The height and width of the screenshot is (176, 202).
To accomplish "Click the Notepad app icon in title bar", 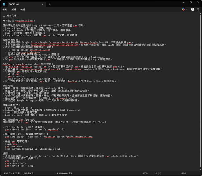I will [4, 4].
